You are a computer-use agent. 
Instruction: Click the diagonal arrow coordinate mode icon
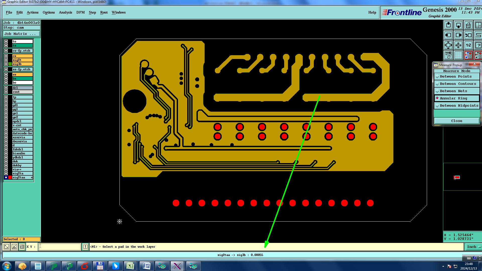click(x=6, y=247)
